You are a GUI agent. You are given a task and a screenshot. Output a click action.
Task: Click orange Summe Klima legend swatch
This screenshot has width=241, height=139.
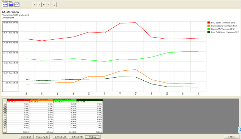tap(209, 26)
